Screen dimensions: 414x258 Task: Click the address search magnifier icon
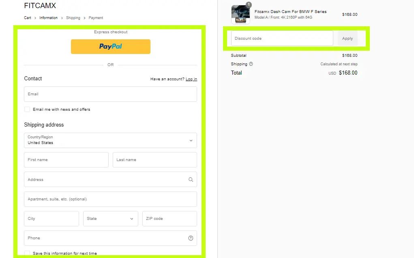coord(191,180)
